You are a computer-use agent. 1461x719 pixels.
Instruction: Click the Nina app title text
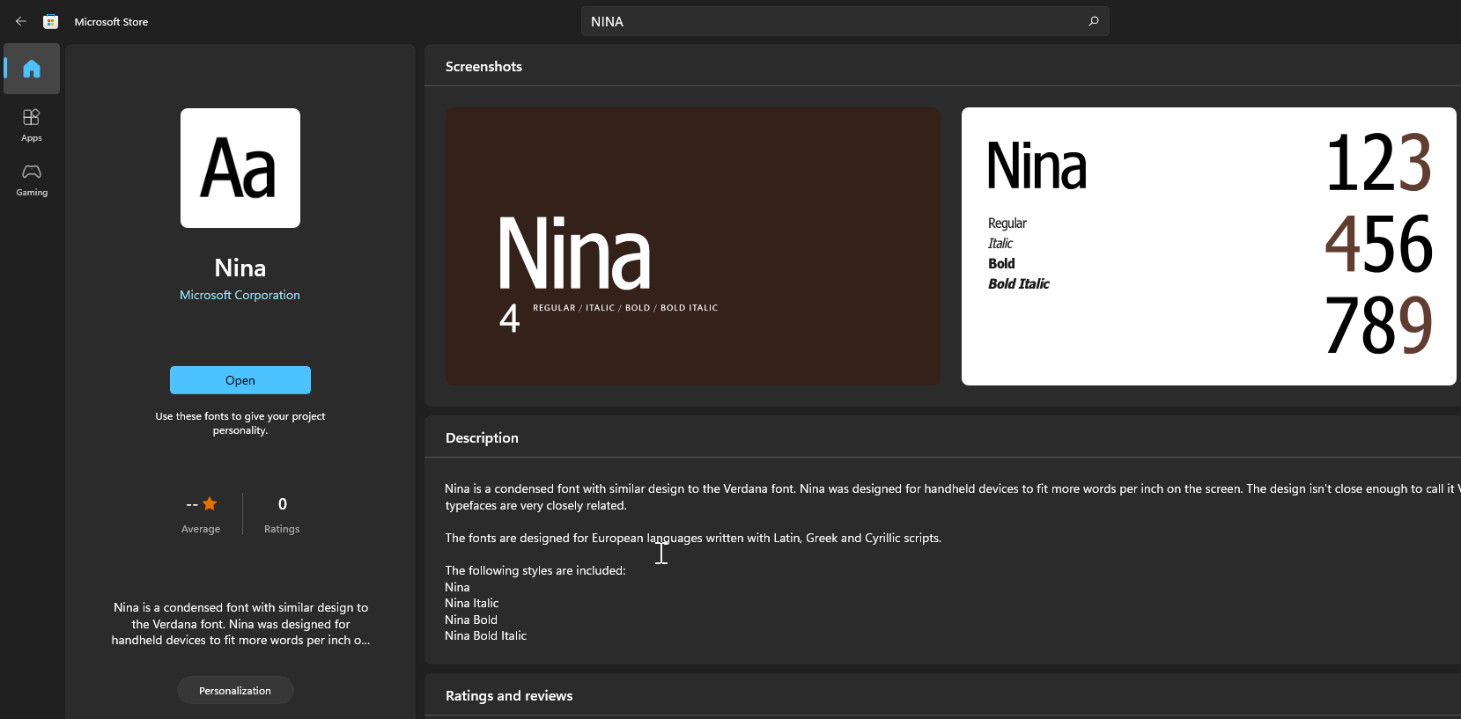click(240, 268)
